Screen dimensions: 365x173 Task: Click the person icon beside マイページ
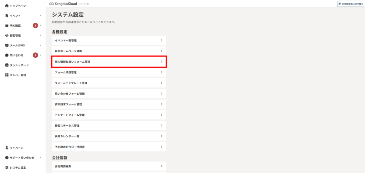[7, 148]
